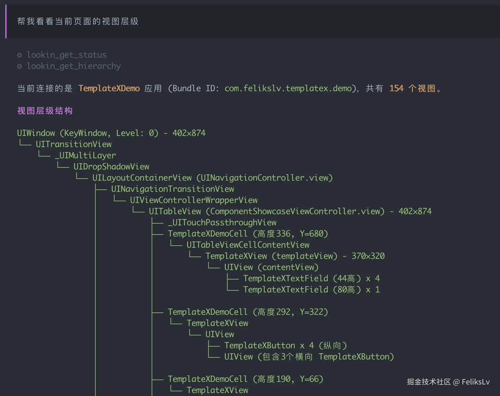Select TemplateXButton x 4 (纵向) row
This screenshot has width=500, height=396.
(x=286, y=346)
